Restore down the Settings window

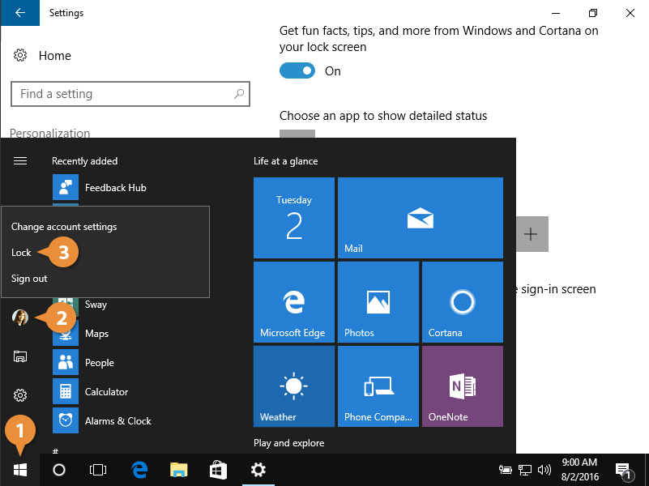tap(593, 13)
